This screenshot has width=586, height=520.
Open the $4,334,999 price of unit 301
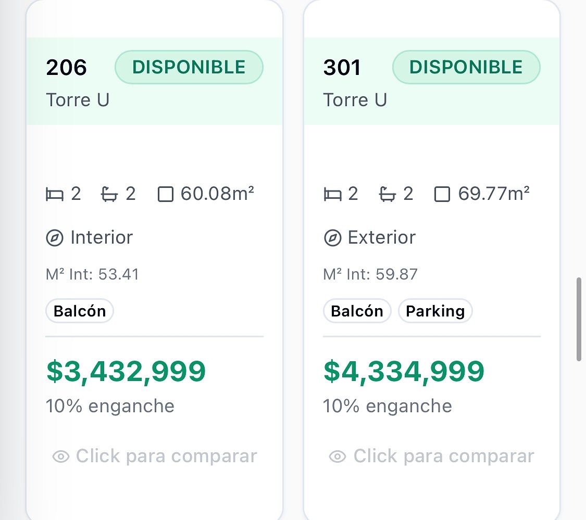click(404, 371)
